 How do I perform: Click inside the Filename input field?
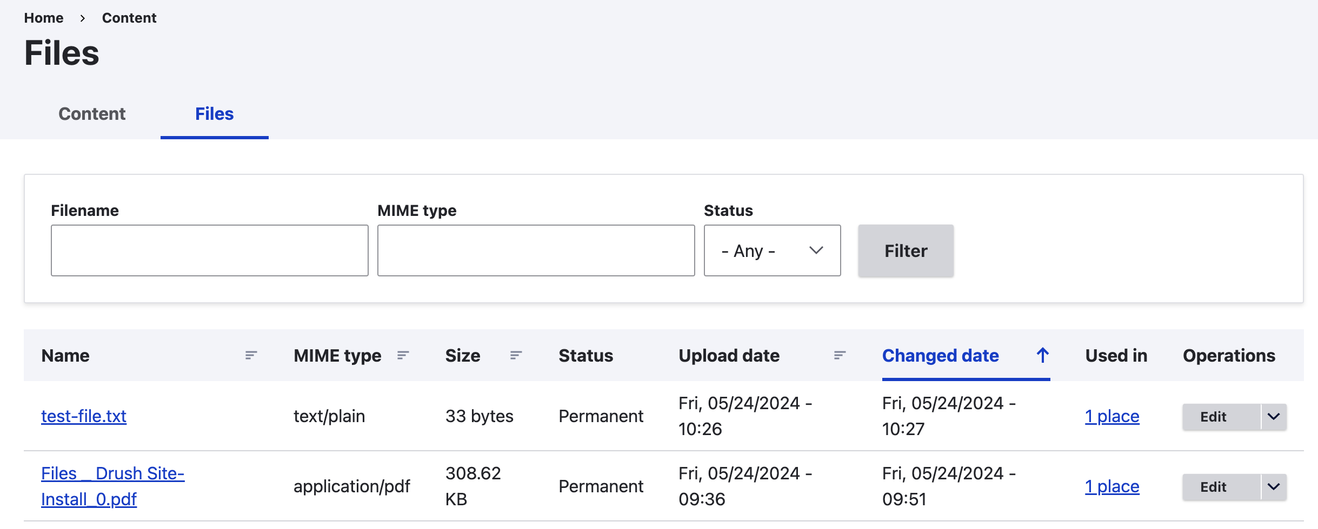209,250
